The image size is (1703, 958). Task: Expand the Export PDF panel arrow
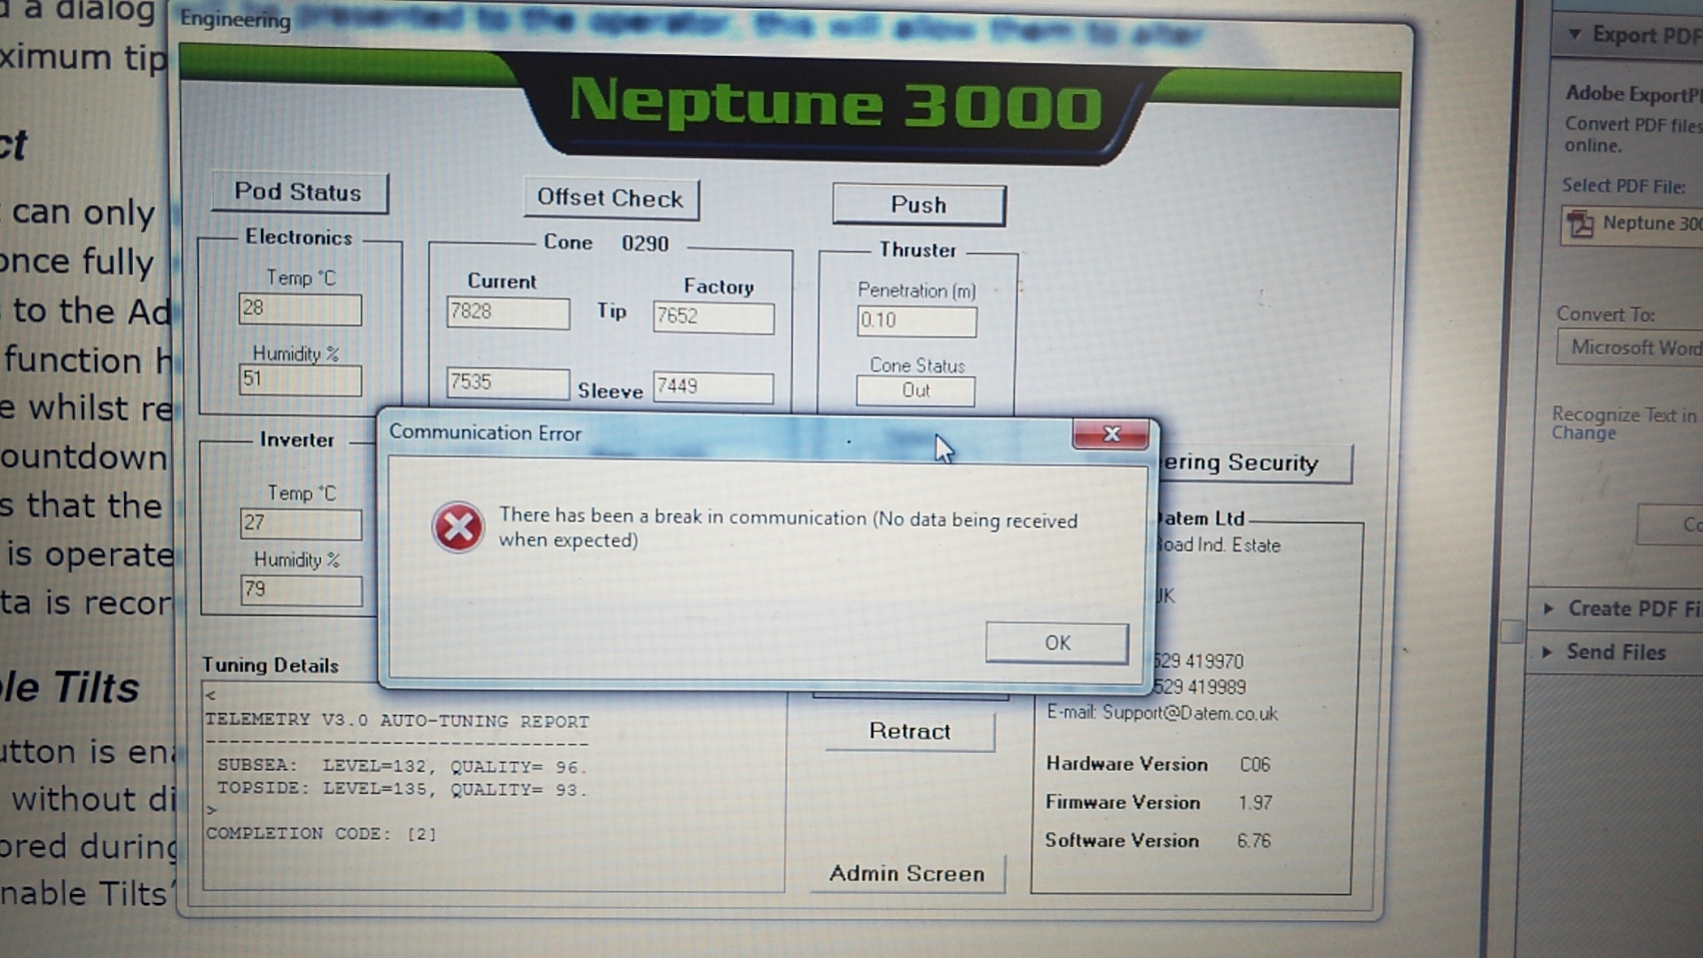pyautogui.click(x=1574, y=35)
